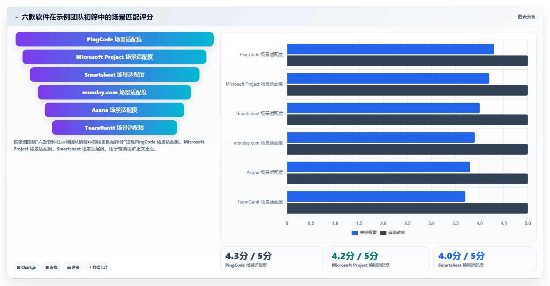This screenshot has height=286, width=550.
Task: Click the 数据卡片 tag chip
Action: click(x=98, y=267)
